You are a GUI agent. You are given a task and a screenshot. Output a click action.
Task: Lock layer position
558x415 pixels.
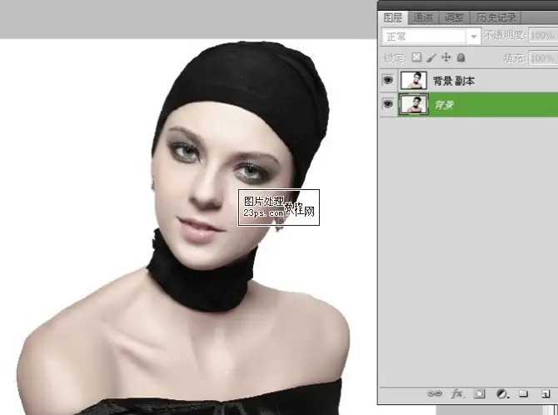[x=446, y=57]
